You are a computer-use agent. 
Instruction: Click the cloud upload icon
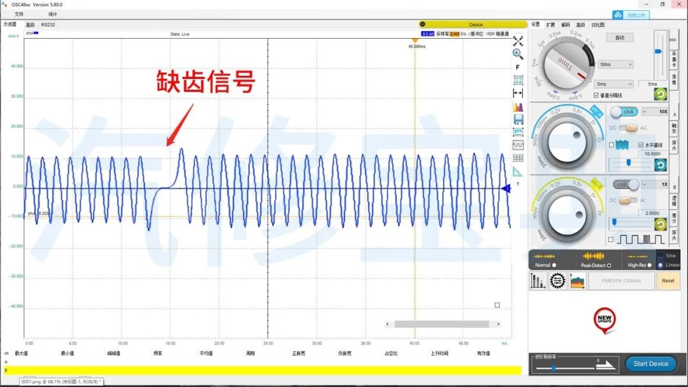pos(618,15)
